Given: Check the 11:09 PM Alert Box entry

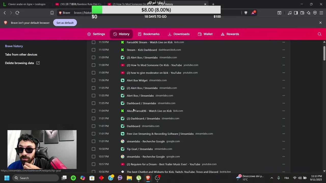Looking at the screenshot, I should coord(93,57).
